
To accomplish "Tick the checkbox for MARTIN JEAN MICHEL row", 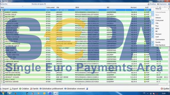I will pyautogui.click(x=2, y=73).
